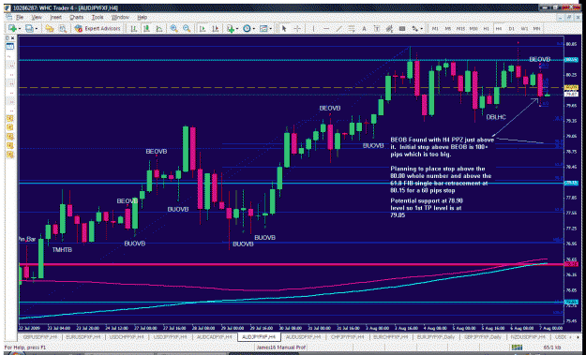The height and width of the screenshot is (355, 586).
Task: Toggle Chart Shift
Action: coord(216,29)
